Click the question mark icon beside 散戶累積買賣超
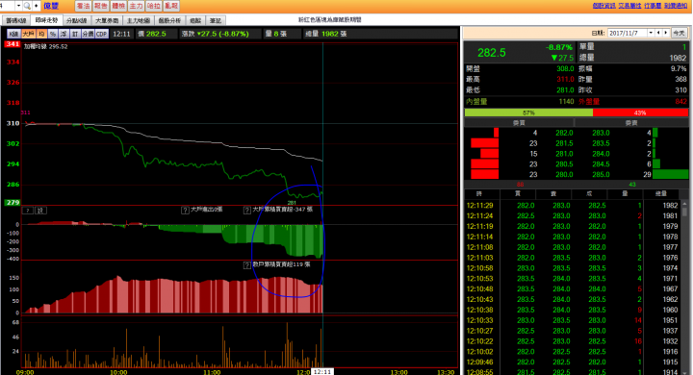 (247, 265)
